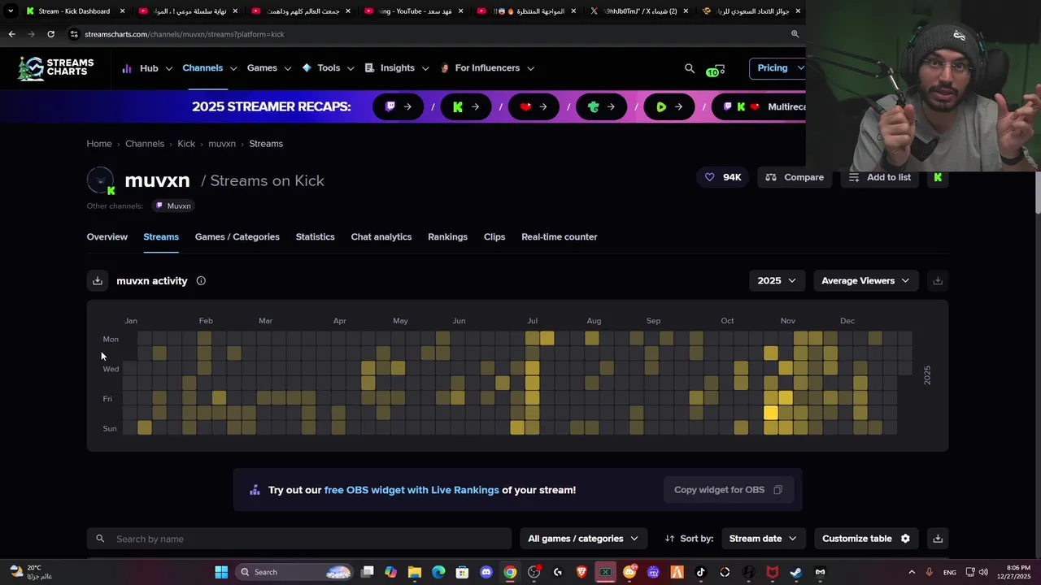The width and height of the screenshot is (1041, 585).
Task: Click the export icon beside Average Viewers
Action: [938, 280]
